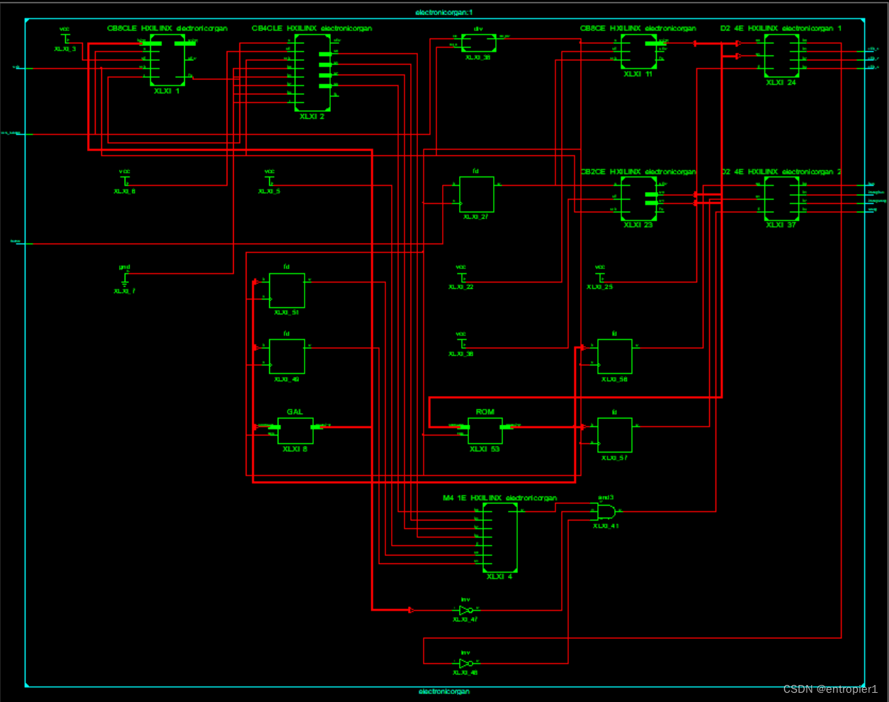Click the 'XLXI 37' instance name

tap(781, 225)
